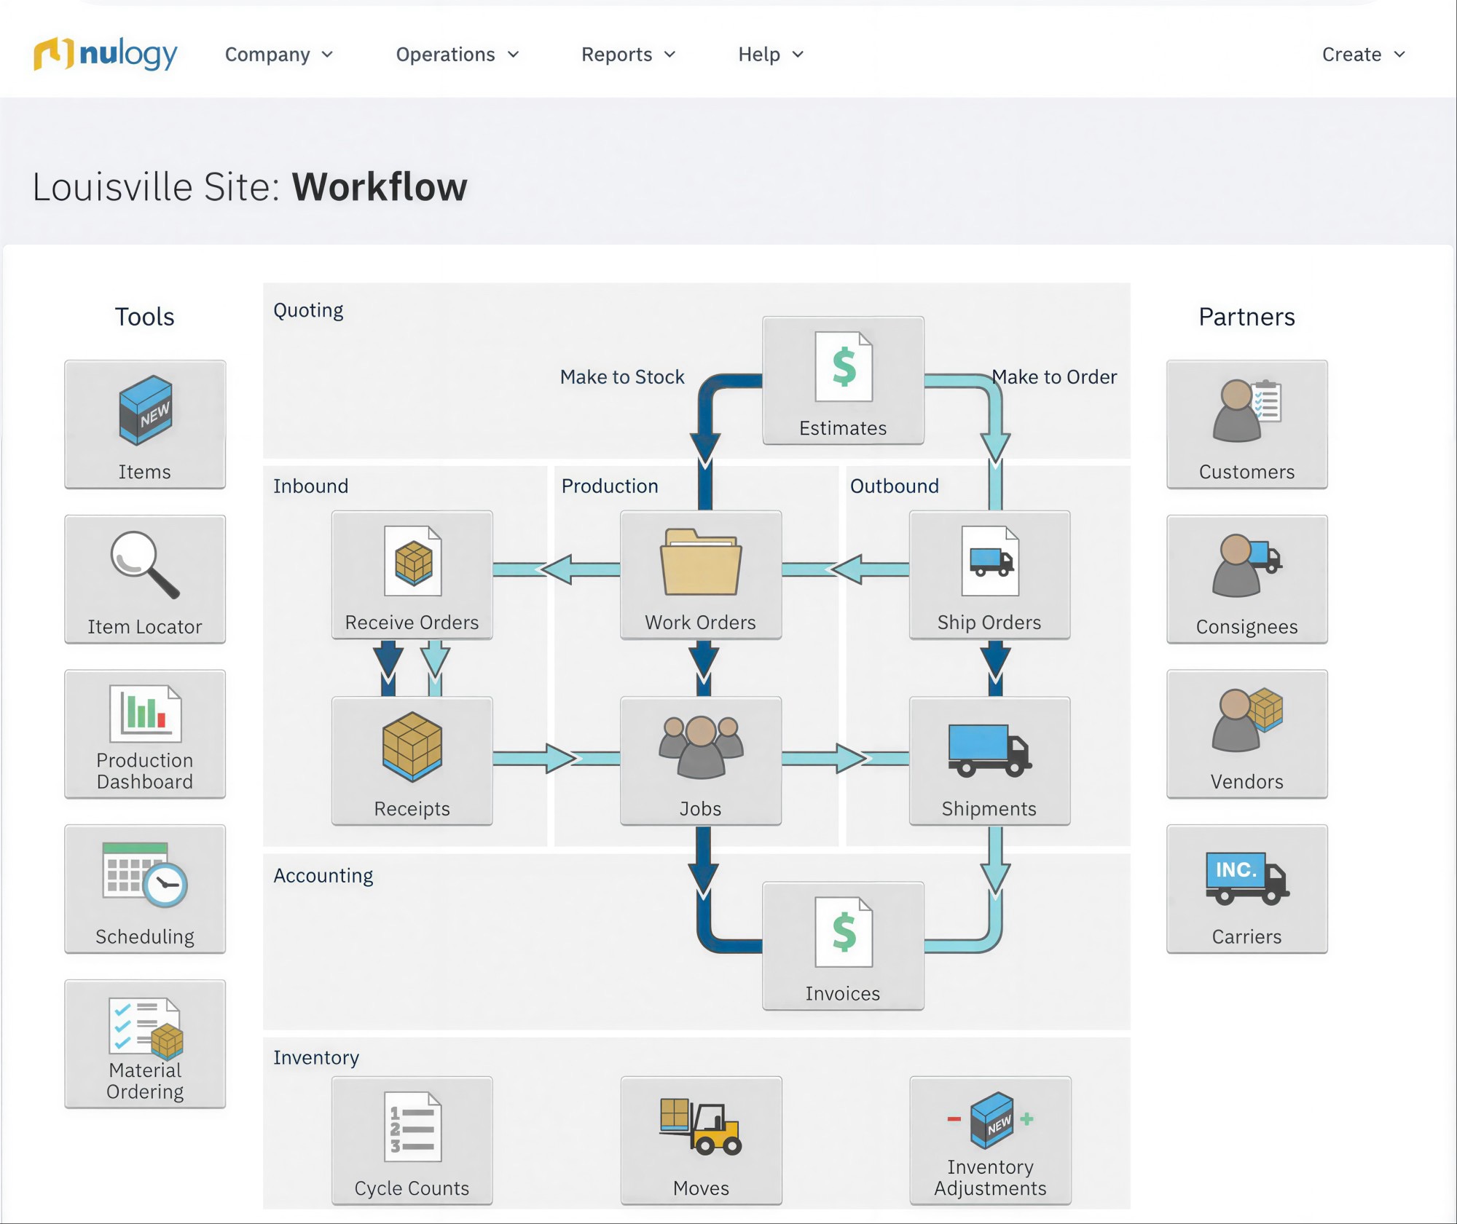
Task: Open the Scheduling calendar tile
Action: (x=145, y=889)
